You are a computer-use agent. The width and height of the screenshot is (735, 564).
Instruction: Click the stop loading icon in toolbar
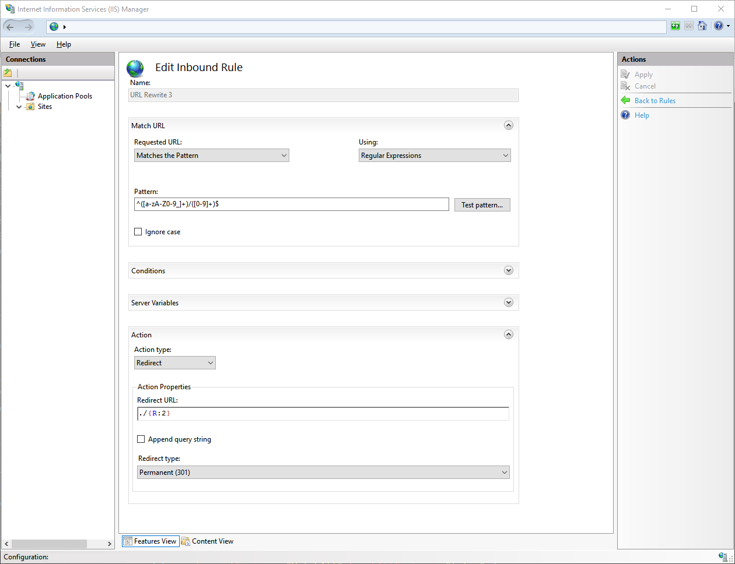pos(689,26)
